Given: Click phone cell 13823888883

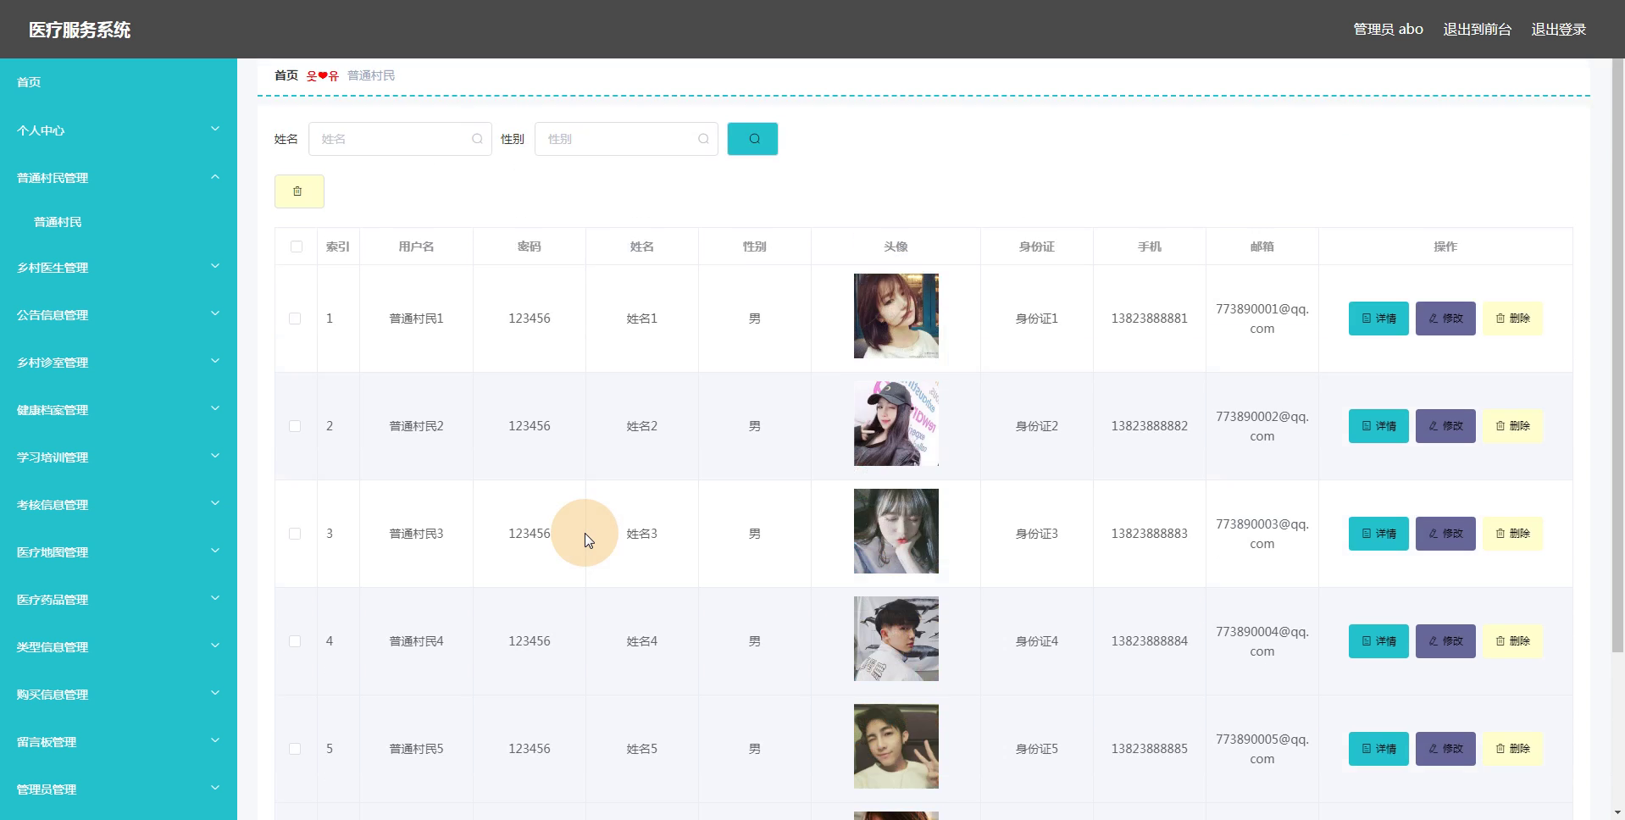Looking at the screenshot, I should click(1150, 534).
